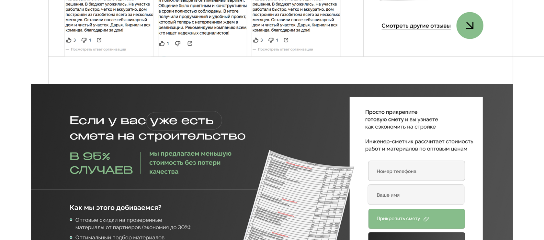
Task: Share the third review card on the right
Action: point(286,40)
